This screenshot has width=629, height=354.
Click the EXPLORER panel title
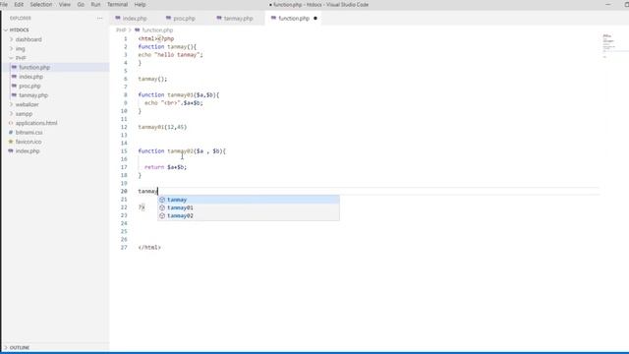20,18
